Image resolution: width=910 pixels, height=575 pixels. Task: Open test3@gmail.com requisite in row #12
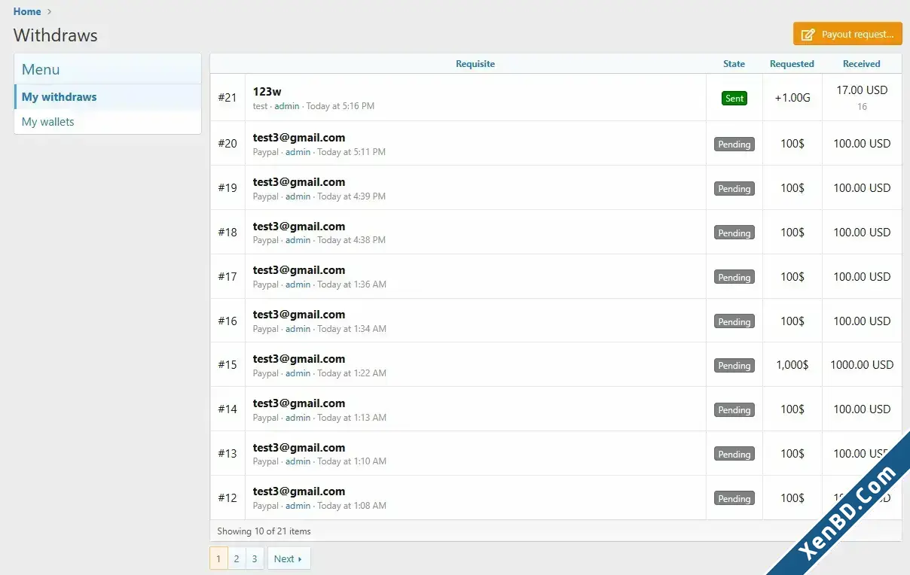(x=299, y=491)
